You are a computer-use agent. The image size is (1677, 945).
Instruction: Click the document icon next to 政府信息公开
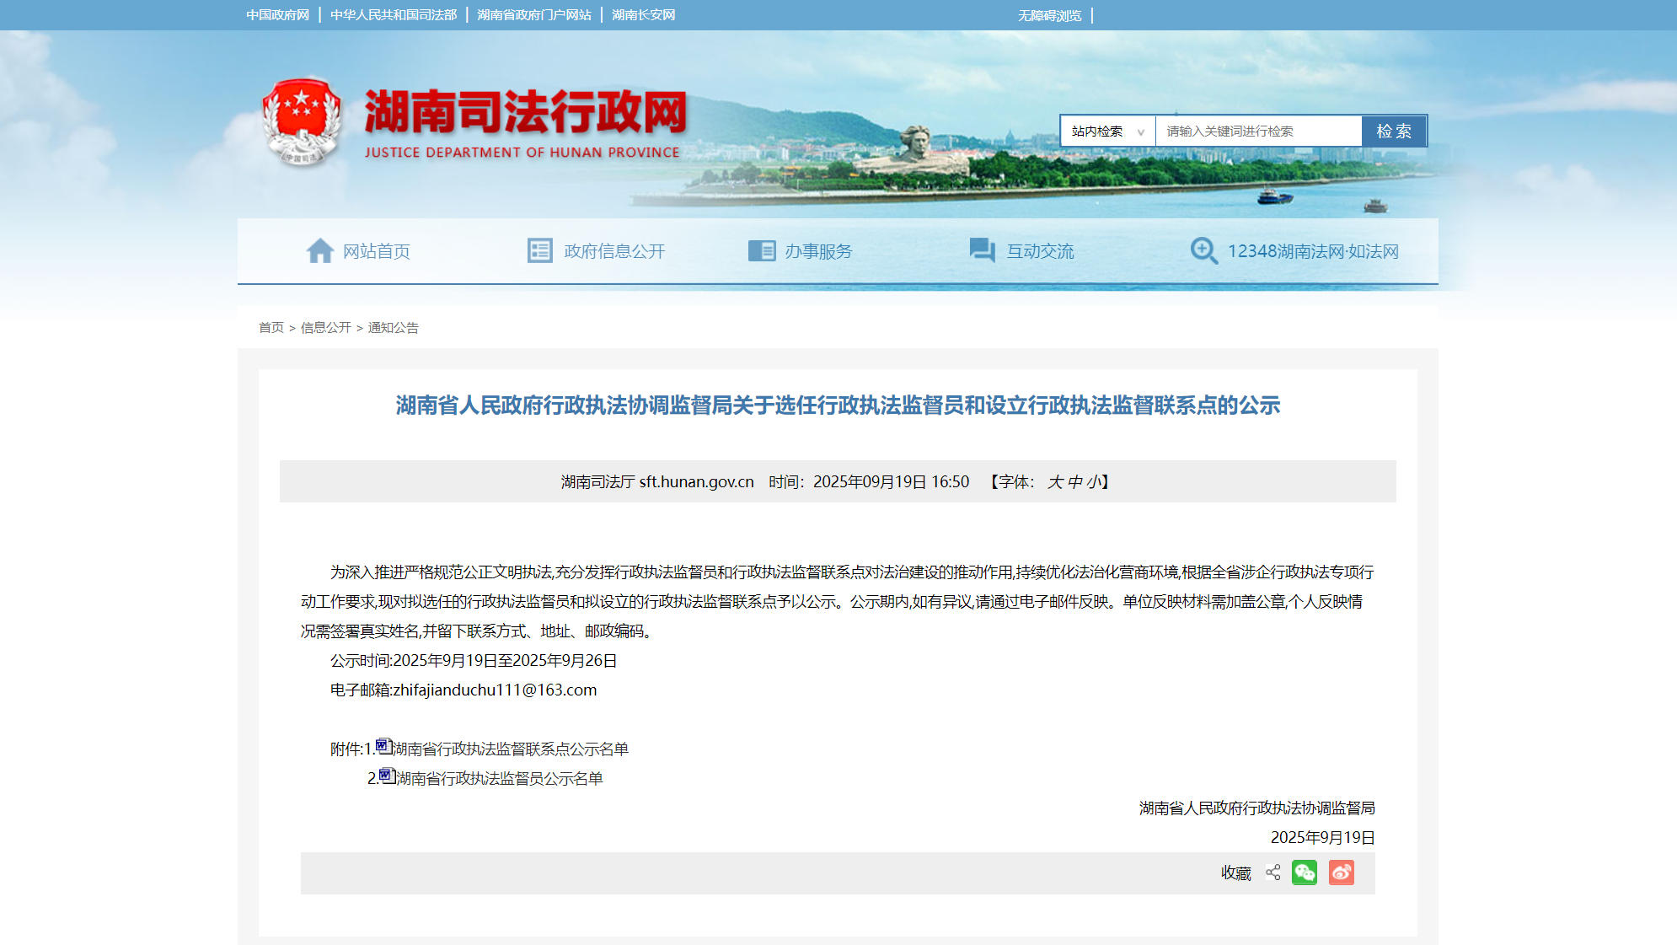coord(539,250)
